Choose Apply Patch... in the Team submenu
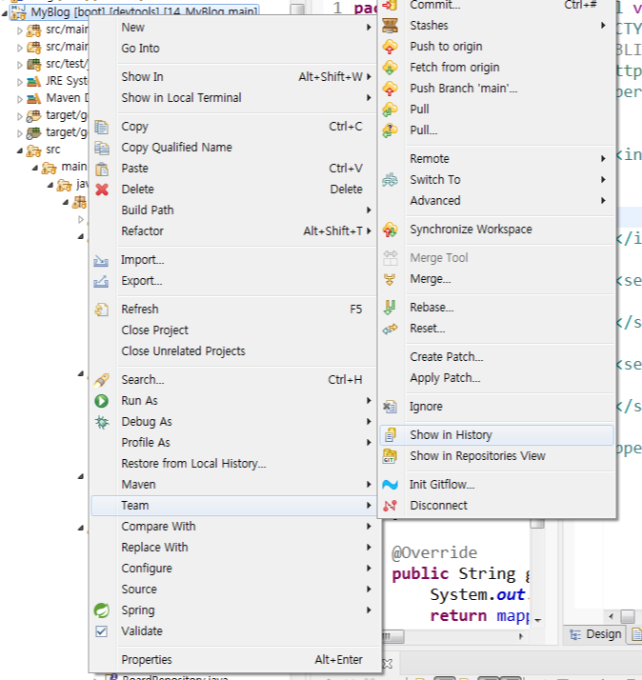This screenshot has width=642, height=680. click(445, 378)
